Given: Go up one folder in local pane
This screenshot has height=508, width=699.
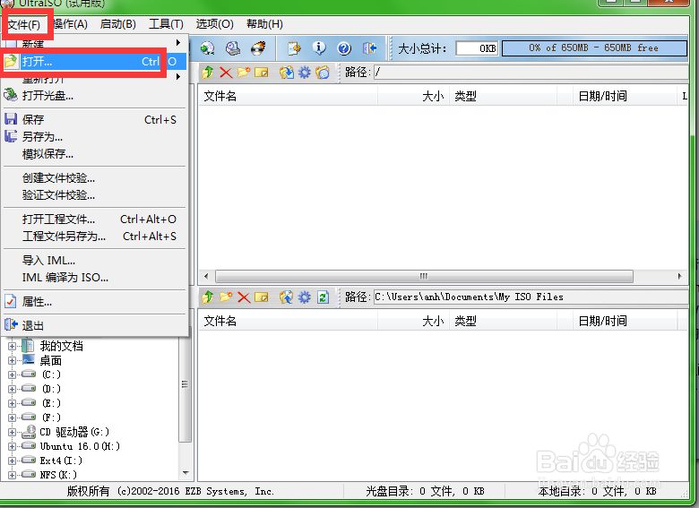Looking at the screenshot, I should point(207,297).
